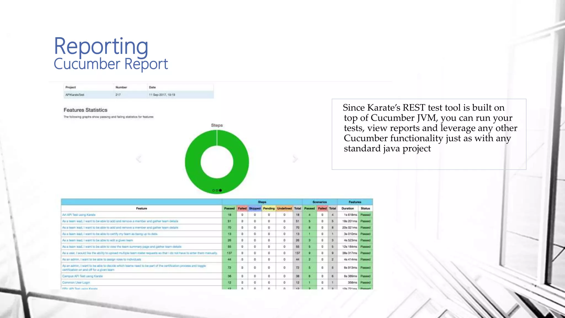Sort by the Duration column header
The height and width of the screenshot is (318, 565).
click(348, 208)
